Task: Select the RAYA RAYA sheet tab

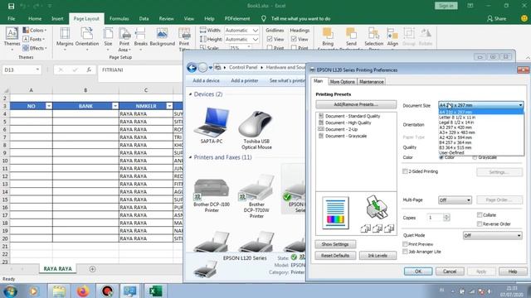Action: pyautogui.click(x=57, y=269)
